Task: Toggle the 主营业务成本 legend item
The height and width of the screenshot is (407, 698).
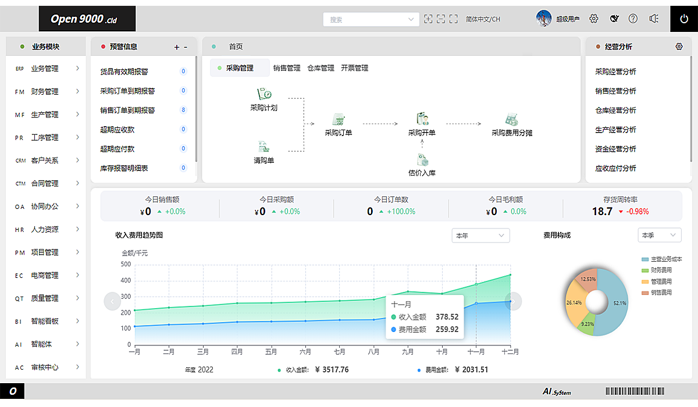Action: pos(662,259)
